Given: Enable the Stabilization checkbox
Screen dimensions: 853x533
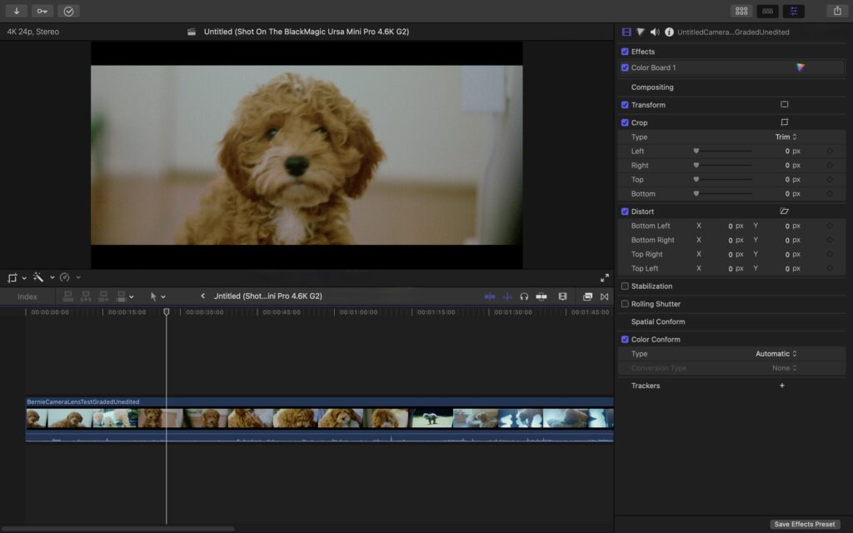Looking at the screenshot, I should 626,286.
